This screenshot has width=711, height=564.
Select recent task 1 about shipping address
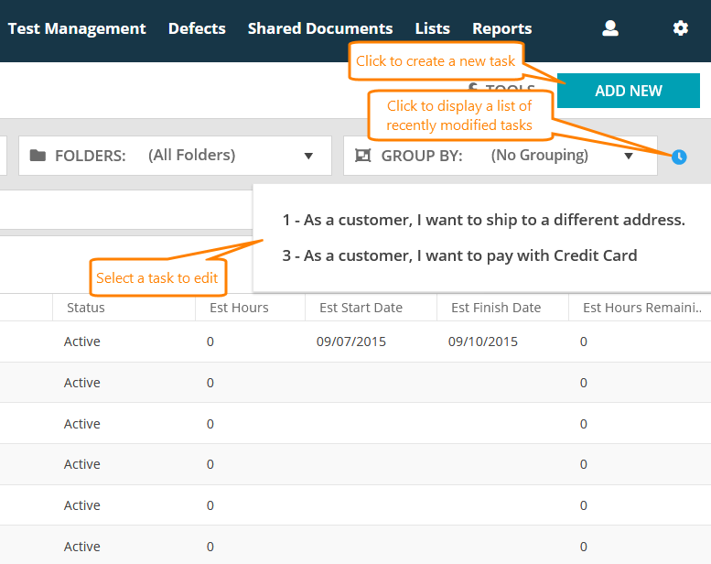[x=483, y=220]
